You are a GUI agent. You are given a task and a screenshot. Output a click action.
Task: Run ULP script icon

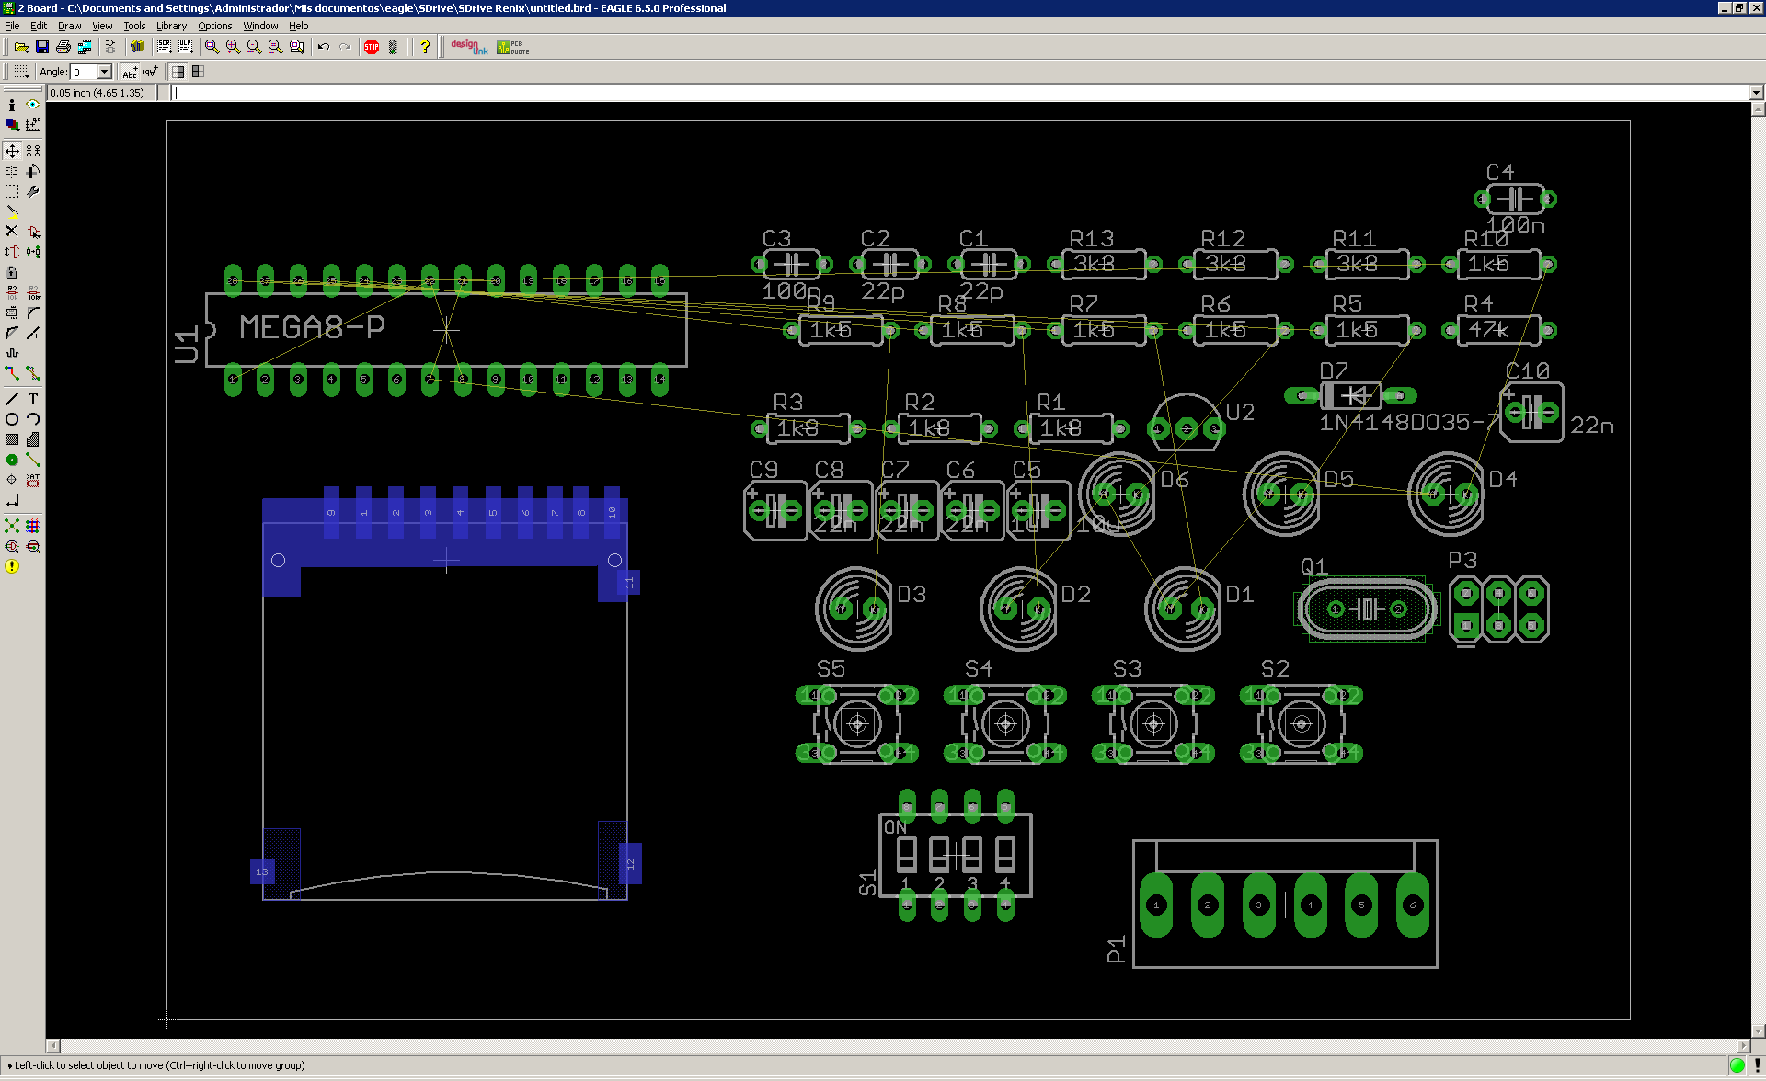pyautogui.click(x=185, y=47)
